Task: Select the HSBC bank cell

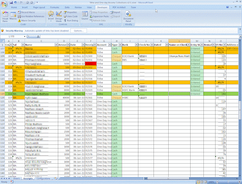Action: [130, 98]
